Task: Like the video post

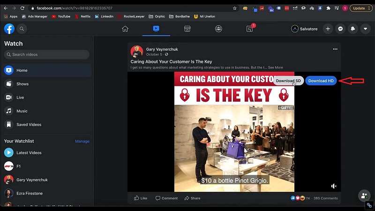Action: tap(141, 198)
